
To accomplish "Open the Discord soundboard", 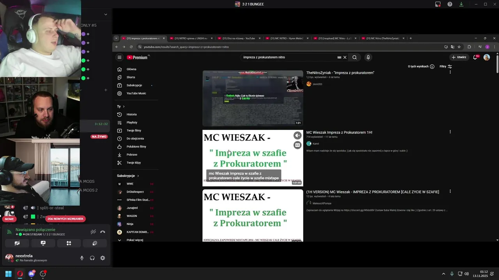I will click(95, 243).
